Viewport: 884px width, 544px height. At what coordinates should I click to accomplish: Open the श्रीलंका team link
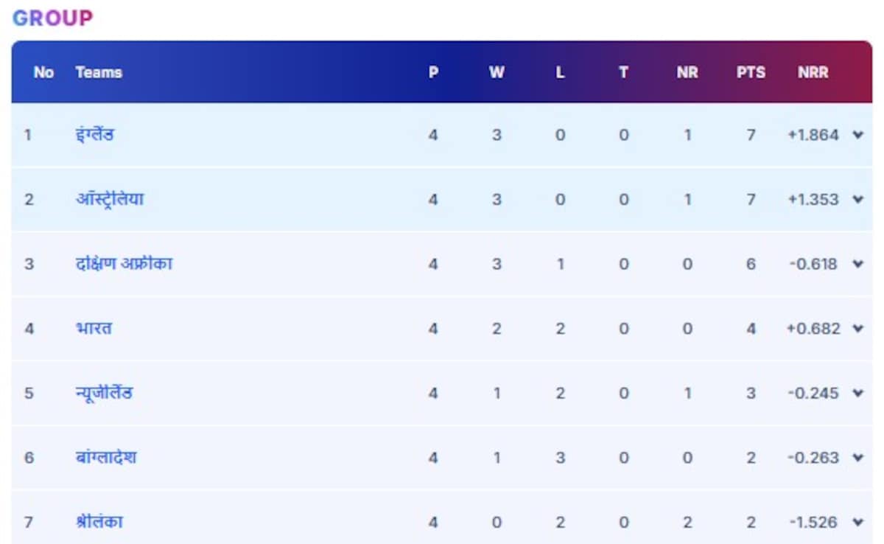click(99, 522)
